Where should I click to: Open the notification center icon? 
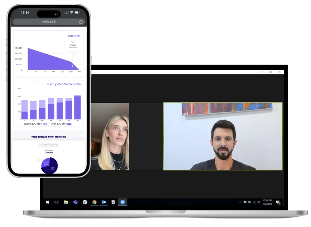click(278, 202)
